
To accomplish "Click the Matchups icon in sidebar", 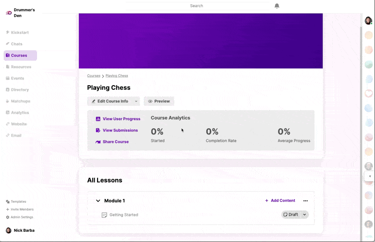I will coord(7,101).
